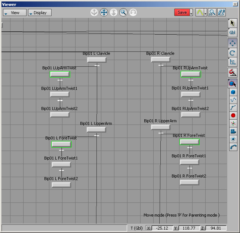Screen dimensions: 240x233
Task: Select the Bip01 L ForeTwist2 node button
Action: tap(61, 185)
